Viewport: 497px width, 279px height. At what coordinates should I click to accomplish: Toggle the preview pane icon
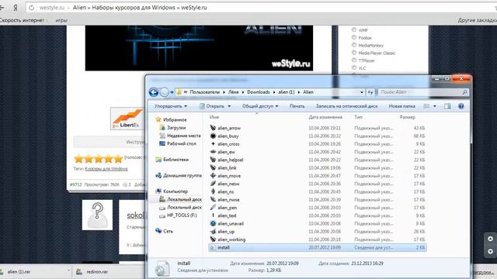point(447,106)
